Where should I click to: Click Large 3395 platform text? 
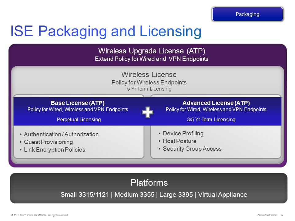(176, 195)
